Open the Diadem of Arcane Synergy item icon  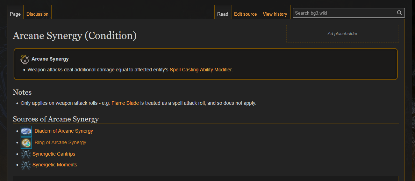pos(26,131)
